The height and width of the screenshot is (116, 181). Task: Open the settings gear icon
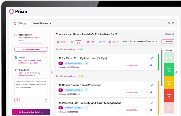pyautogui.click(x=173, y=23)
